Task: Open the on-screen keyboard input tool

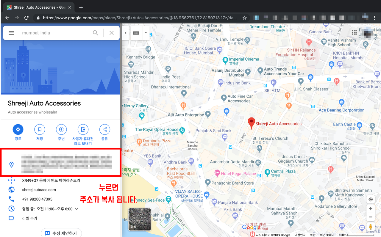Action: (136, 33)
